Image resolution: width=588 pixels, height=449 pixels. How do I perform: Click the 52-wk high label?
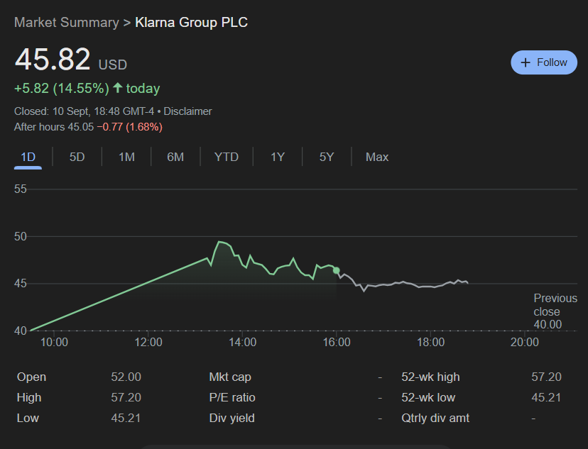coord(430,377)
